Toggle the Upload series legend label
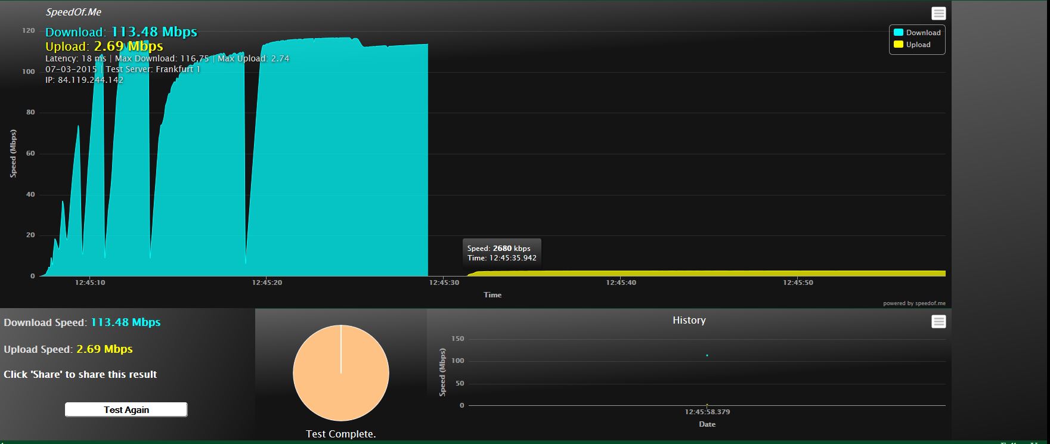1050x444 pixels. point(918,45)
